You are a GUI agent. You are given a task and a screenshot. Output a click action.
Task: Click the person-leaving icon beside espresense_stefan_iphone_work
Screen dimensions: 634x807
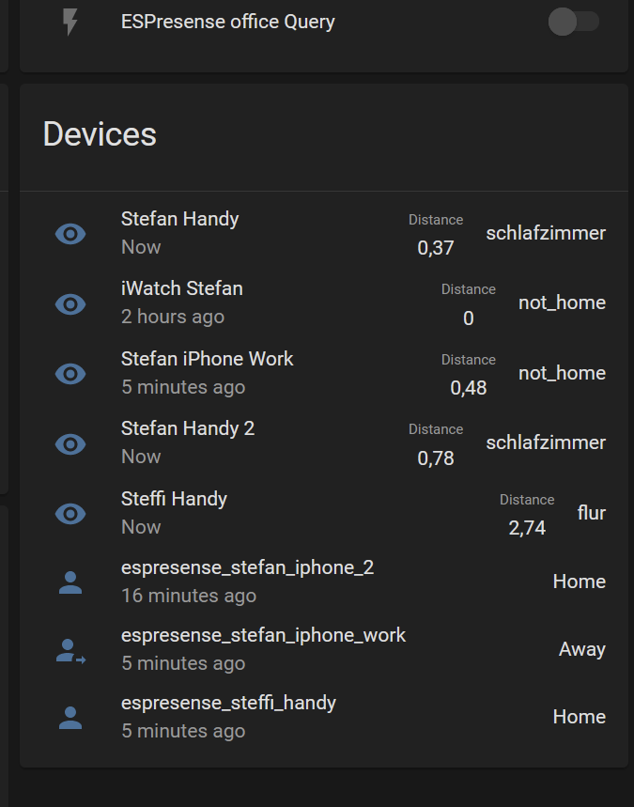(70, 650)
